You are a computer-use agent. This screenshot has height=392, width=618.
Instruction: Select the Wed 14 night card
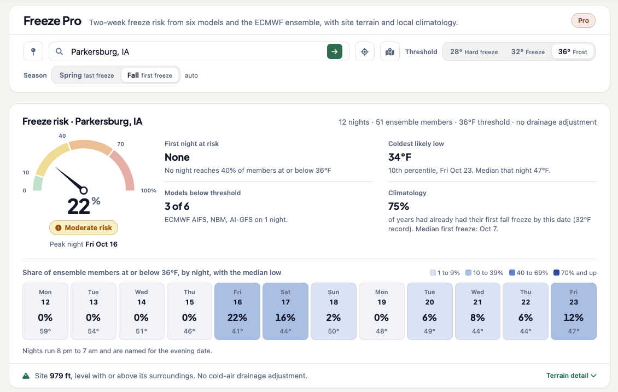[142, 311]
